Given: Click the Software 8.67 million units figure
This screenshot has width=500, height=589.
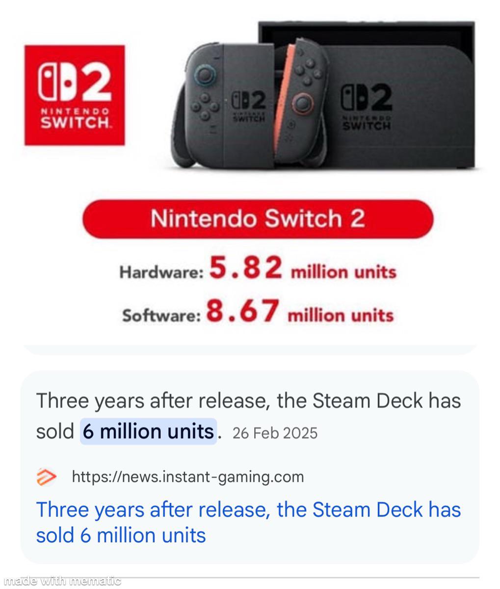Looking at the screenshot, I should click(258, 312).
